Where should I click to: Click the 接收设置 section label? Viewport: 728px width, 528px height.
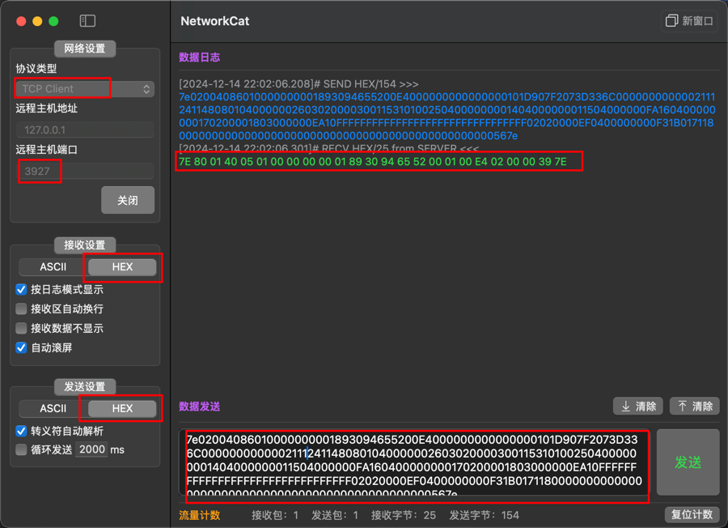[x=84, y=245]
